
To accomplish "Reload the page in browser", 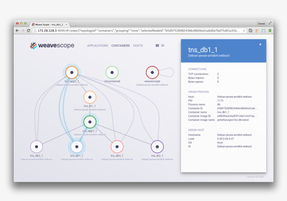I will [x=28, y=31].
